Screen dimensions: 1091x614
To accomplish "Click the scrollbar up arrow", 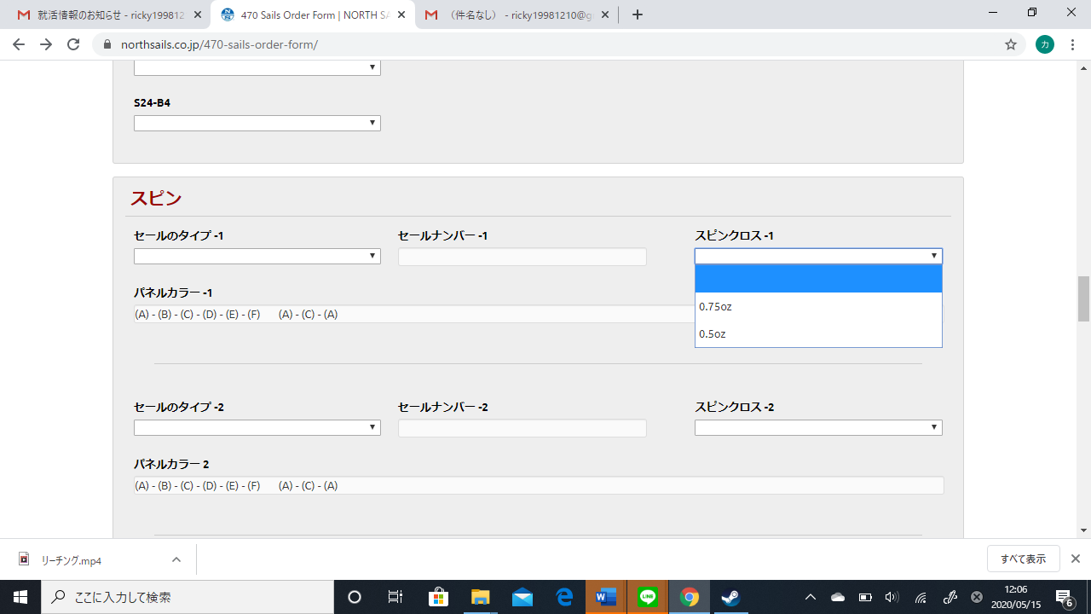I will tap(1084, 67).
